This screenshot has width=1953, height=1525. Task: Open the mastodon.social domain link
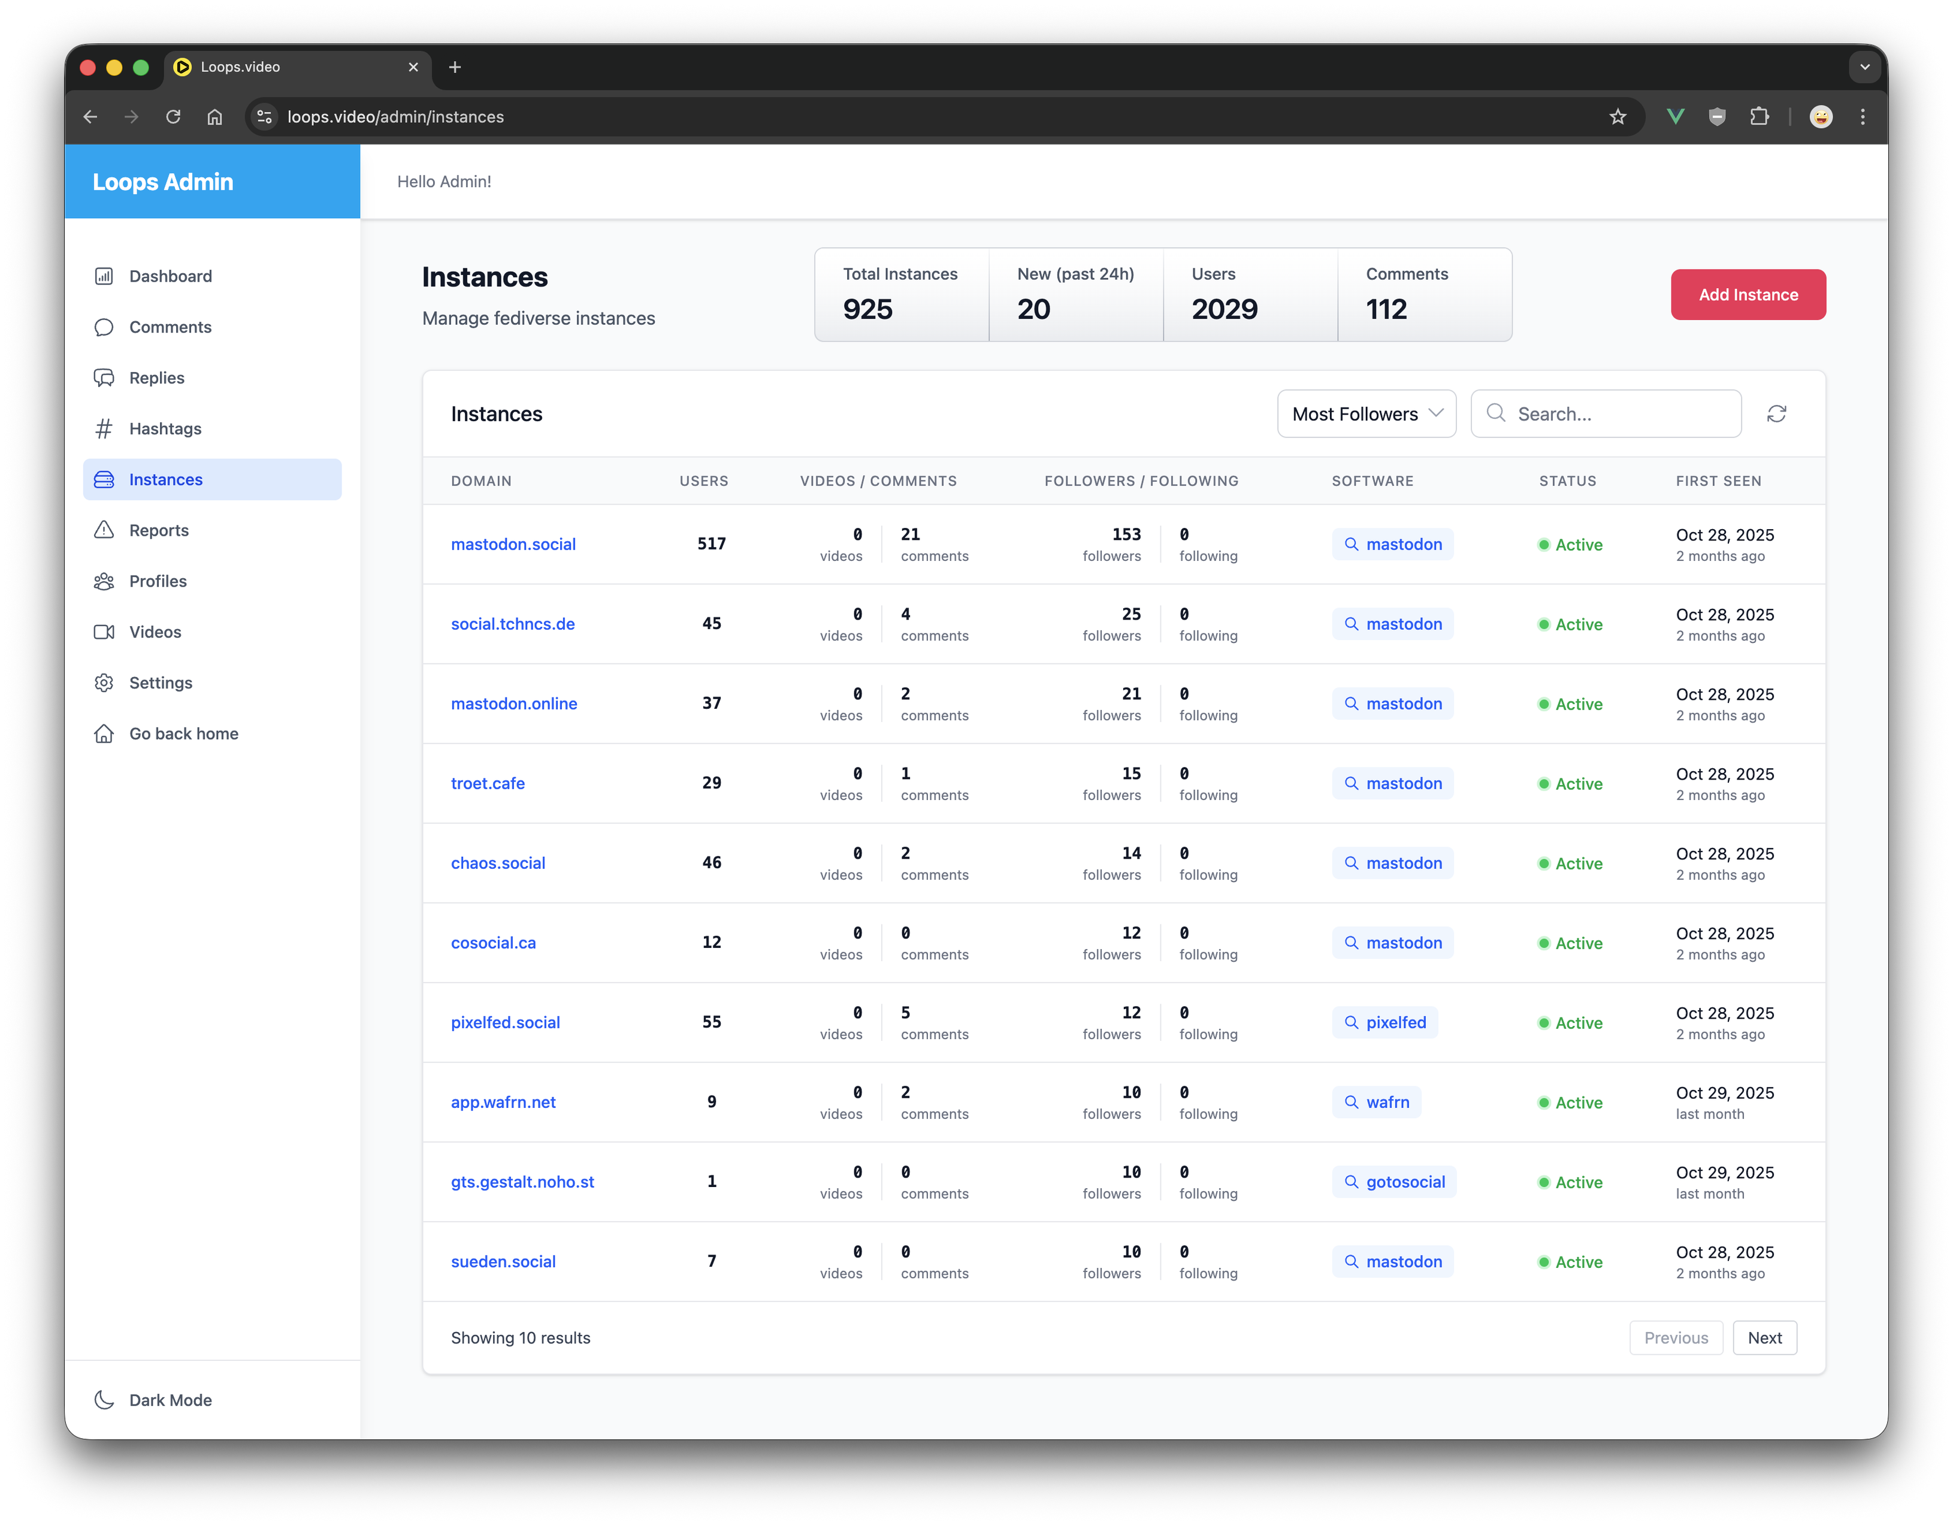coord(512,544)
